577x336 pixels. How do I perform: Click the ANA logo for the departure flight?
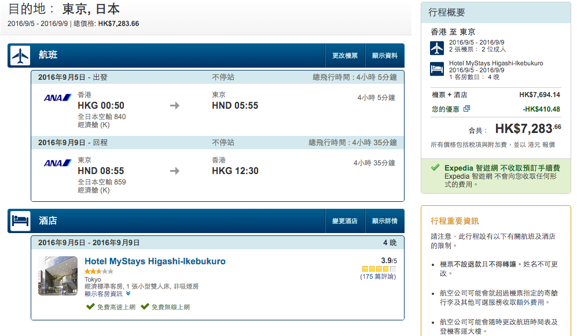pyautogui.click(x=57, y=98)
